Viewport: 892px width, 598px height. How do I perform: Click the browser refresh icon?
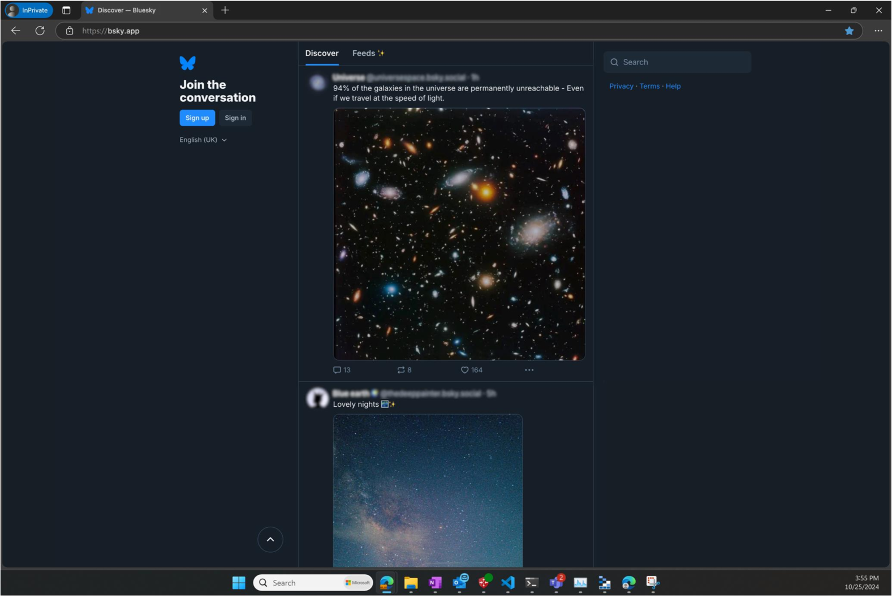click(x=40, y=31)
